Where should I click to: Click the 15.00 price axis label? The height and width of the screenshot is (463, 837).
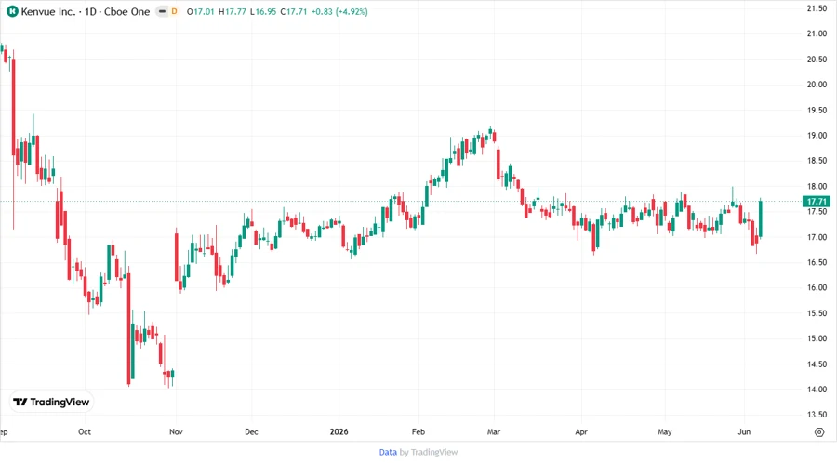817,338
